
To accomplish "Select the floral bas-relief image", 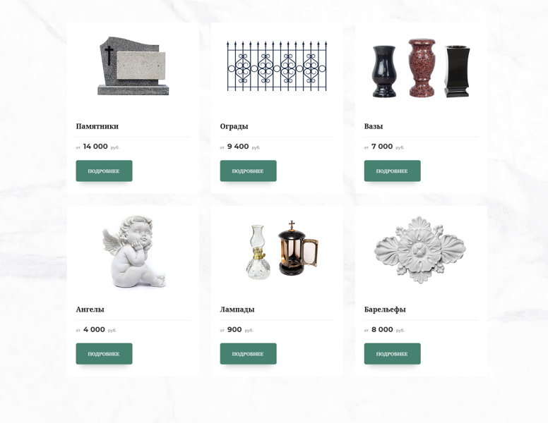I will tap(420, 249).
